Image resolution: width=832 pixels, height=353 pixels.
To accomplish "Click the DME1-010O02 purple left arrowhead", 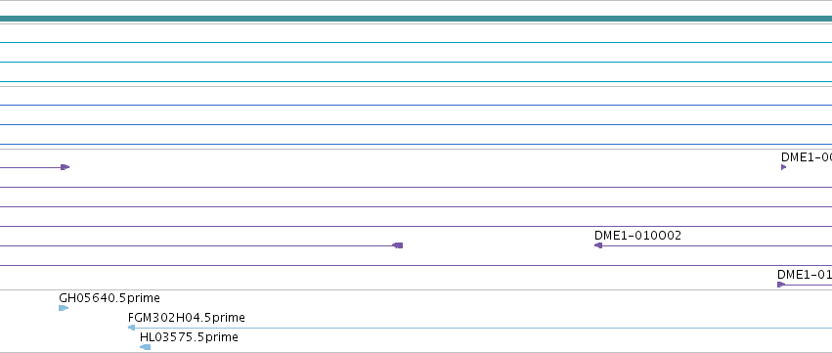I will click(x=598, y=245).
